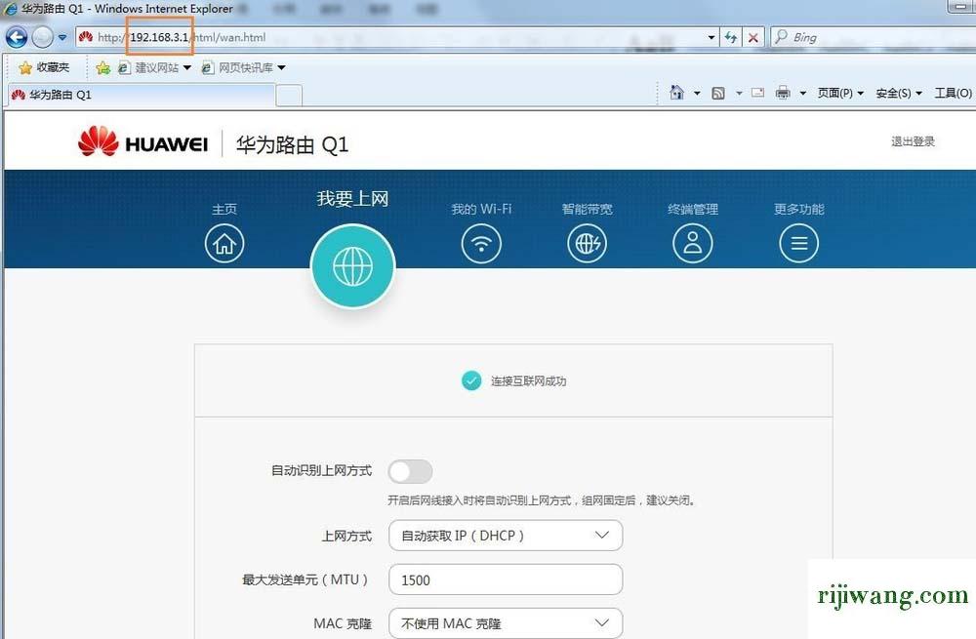This screenshot has width=976, height=639.
Task: Click the 我的 Wi-Fi icon
Action: (481, 243)
